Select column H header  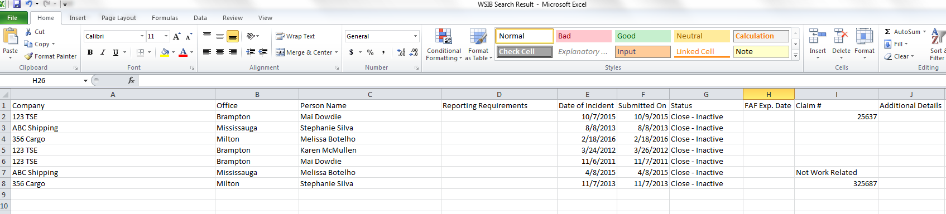(x=769, y=94)
